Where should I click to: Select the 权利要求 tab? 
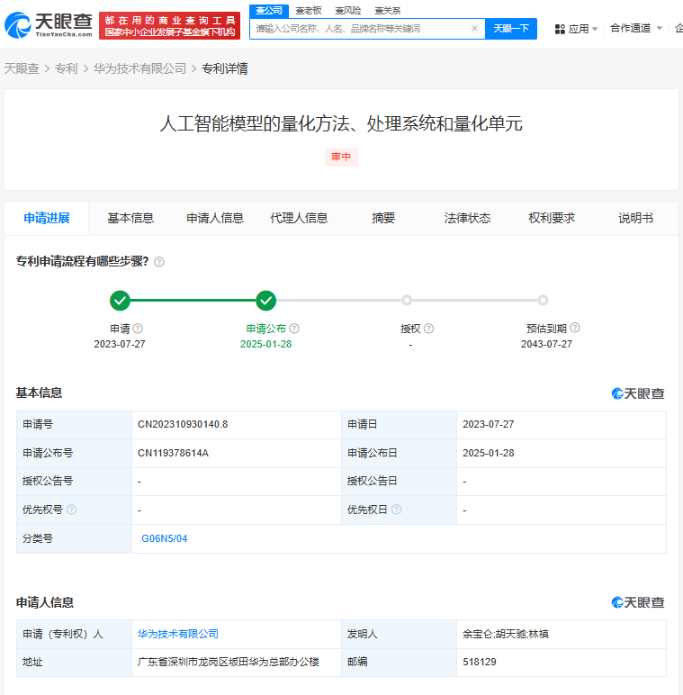click(x=551, y=218)
